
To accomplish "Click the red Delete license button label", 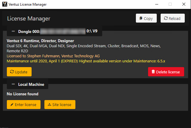I will click(168, 72).
